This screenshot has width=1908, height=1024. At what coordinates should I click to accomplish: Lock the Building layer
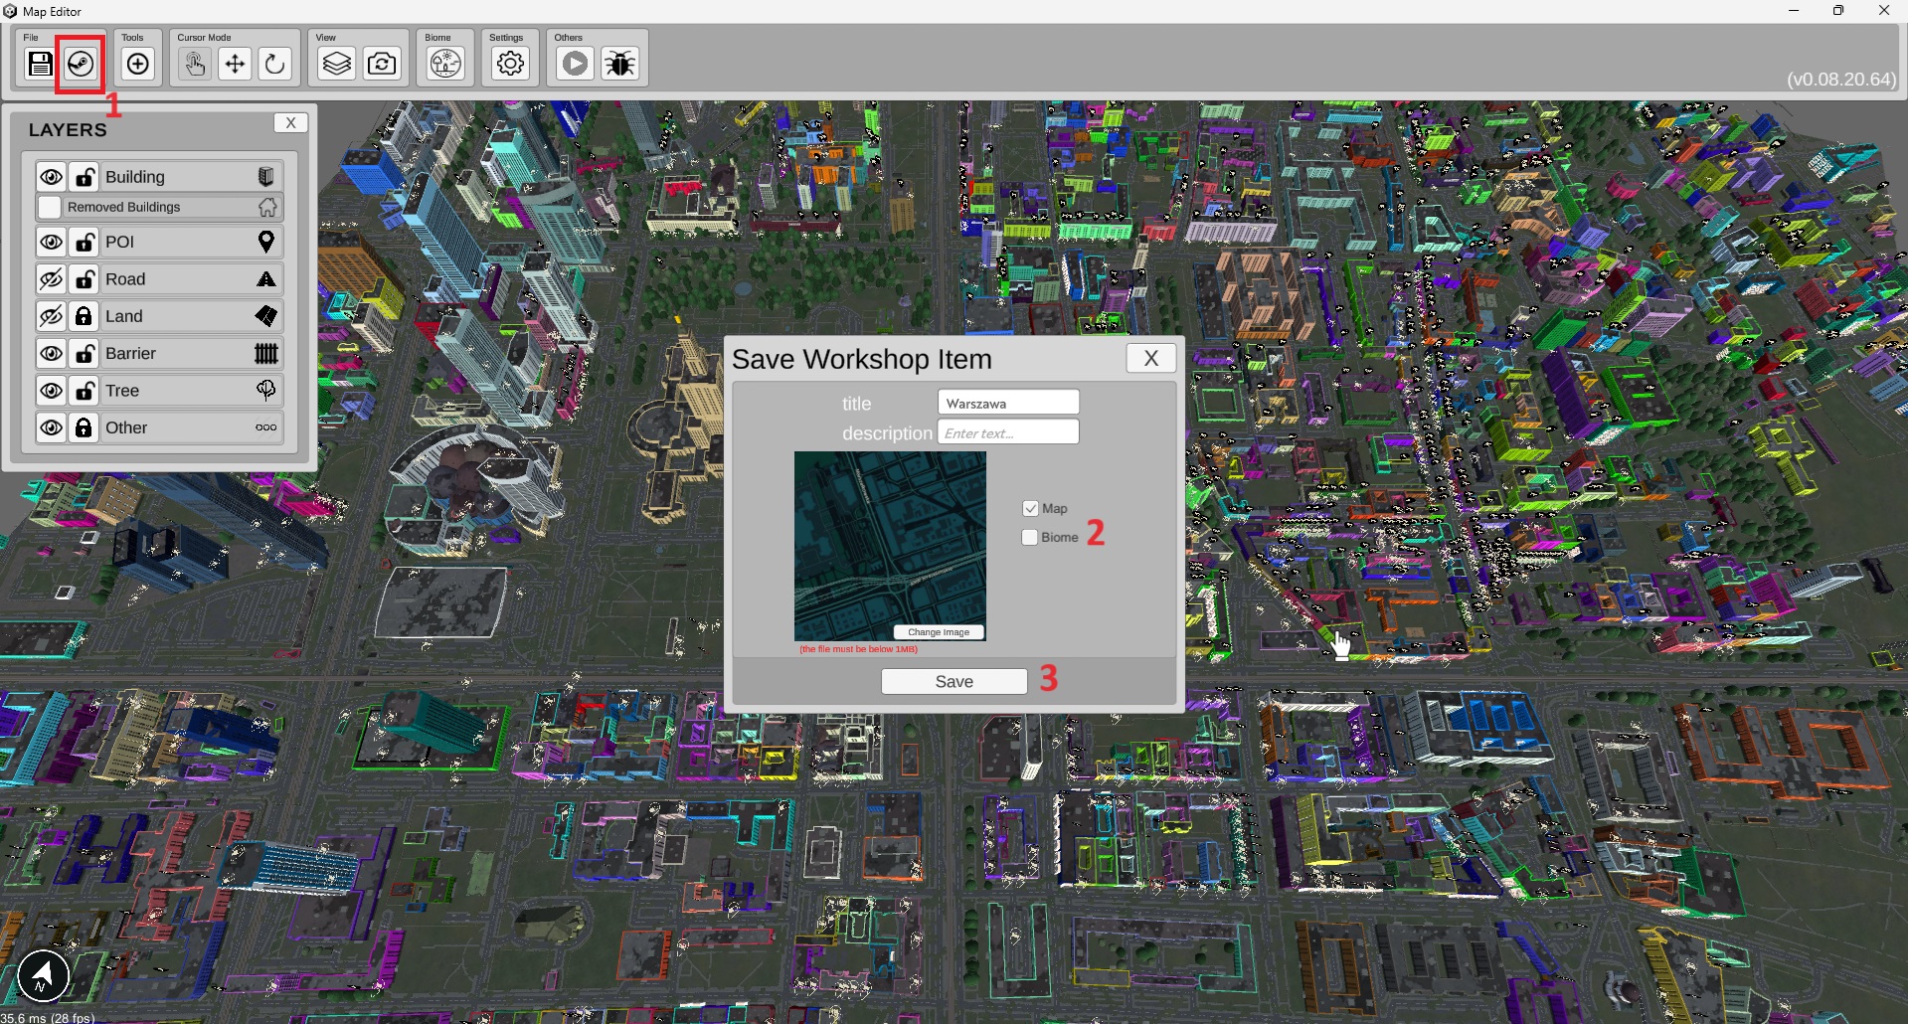pyautogui.click(x=85, y=177)
